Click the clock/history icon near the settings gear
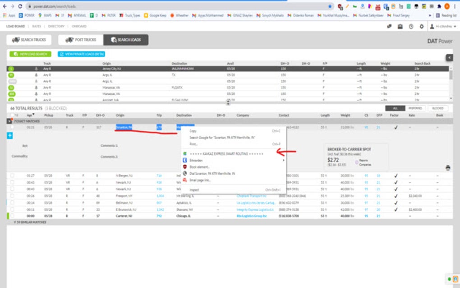The image size is (460, 288). coord(411,27)
